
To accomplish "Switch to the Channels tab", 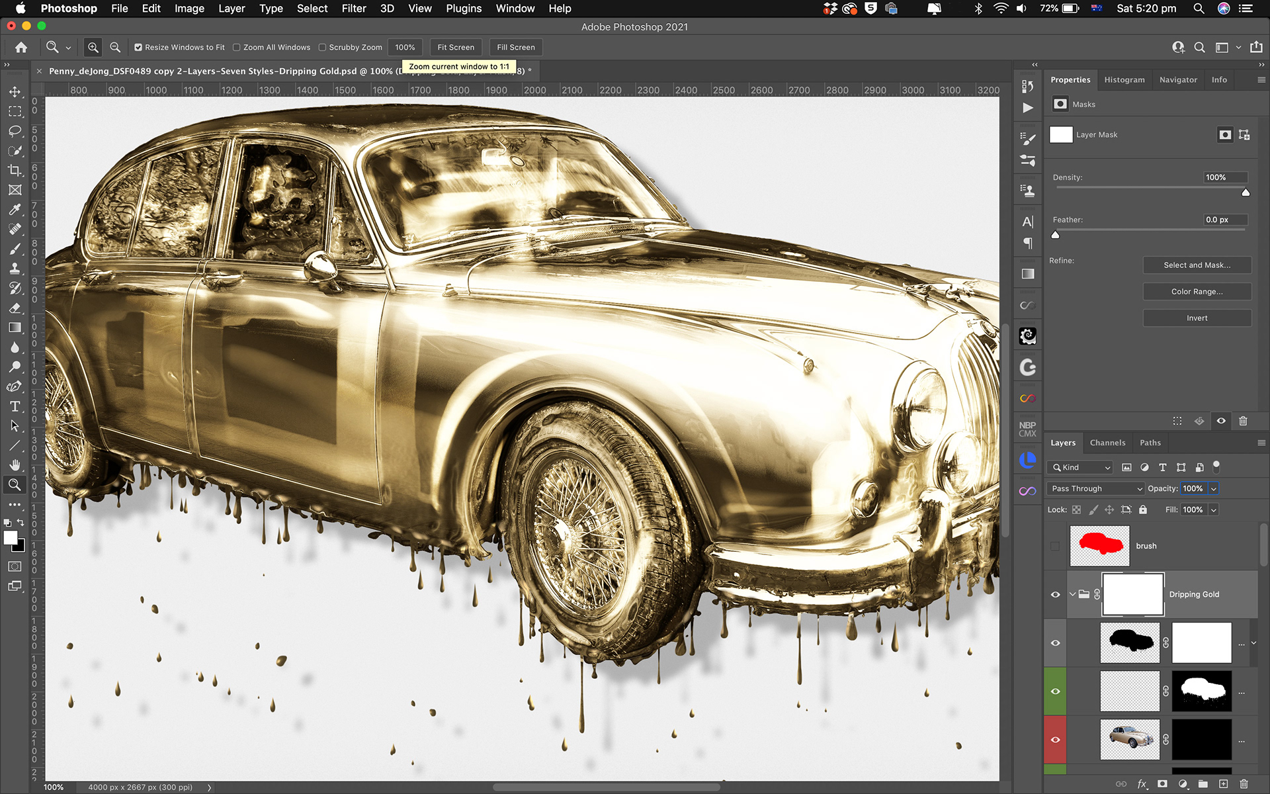I will (x=1107, y=443).
